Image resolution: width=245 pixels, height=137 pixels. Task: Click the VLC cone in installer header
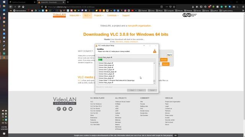click(x=155, y=51)
